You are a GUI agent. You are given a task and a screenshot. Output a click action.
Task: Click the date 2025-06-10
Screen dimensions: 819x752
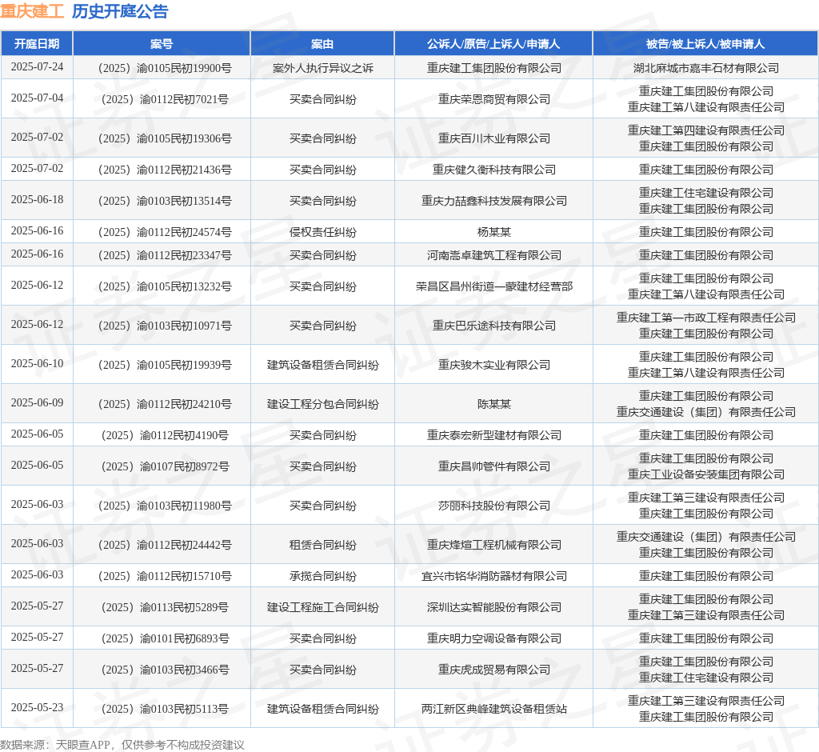[37, 364]
